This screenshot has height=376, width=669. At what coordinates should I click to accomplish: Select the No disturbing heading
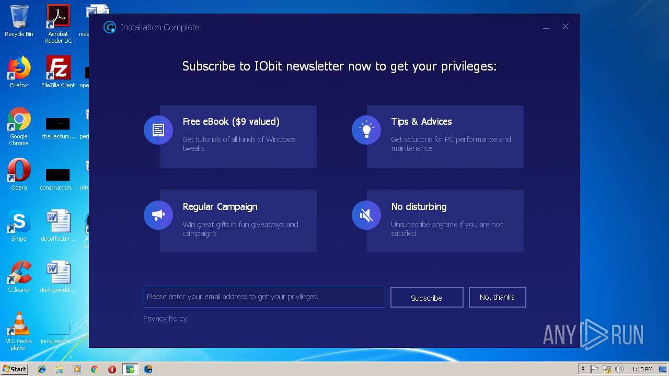coord(419,207)
